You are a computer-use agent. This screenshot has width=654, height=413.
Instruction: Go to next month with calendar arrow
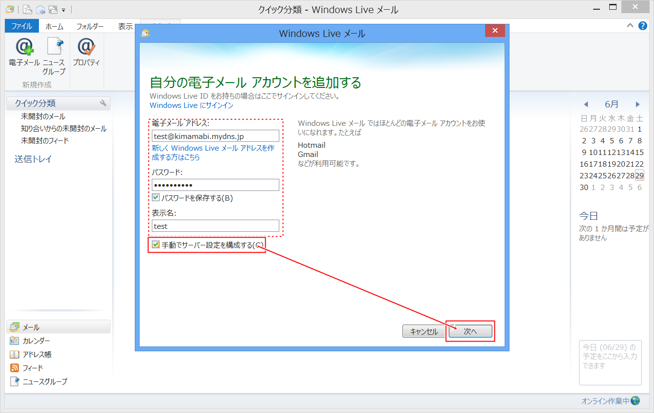click(638, 104)
